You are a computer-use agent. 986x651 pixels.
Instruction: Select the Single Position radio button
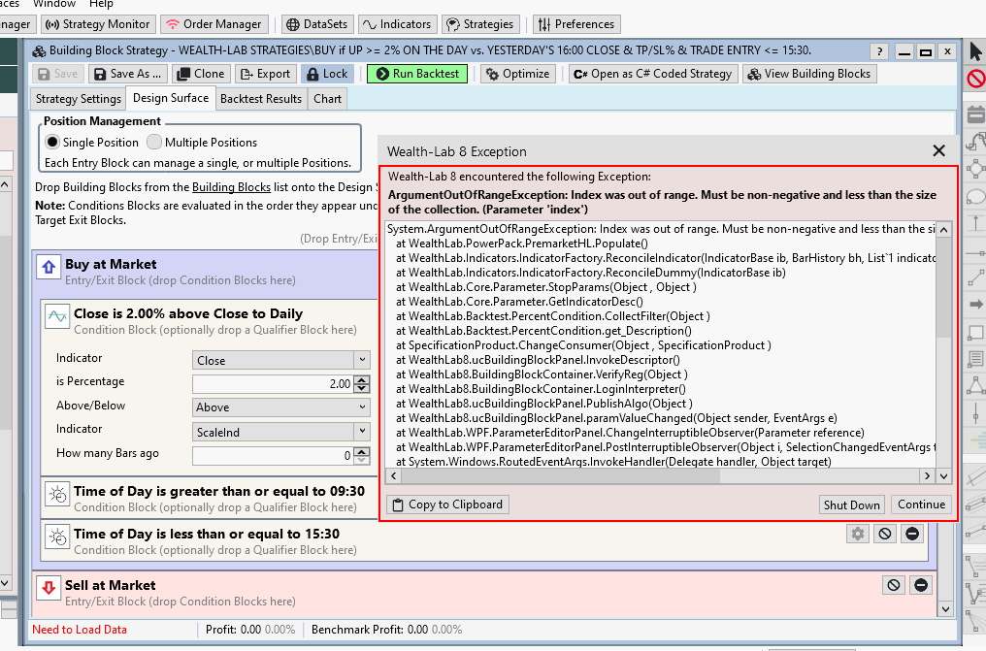(52, 142)
